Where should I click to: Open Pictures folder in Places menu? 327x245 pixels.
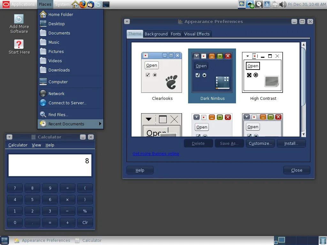(x=71, y=51)
